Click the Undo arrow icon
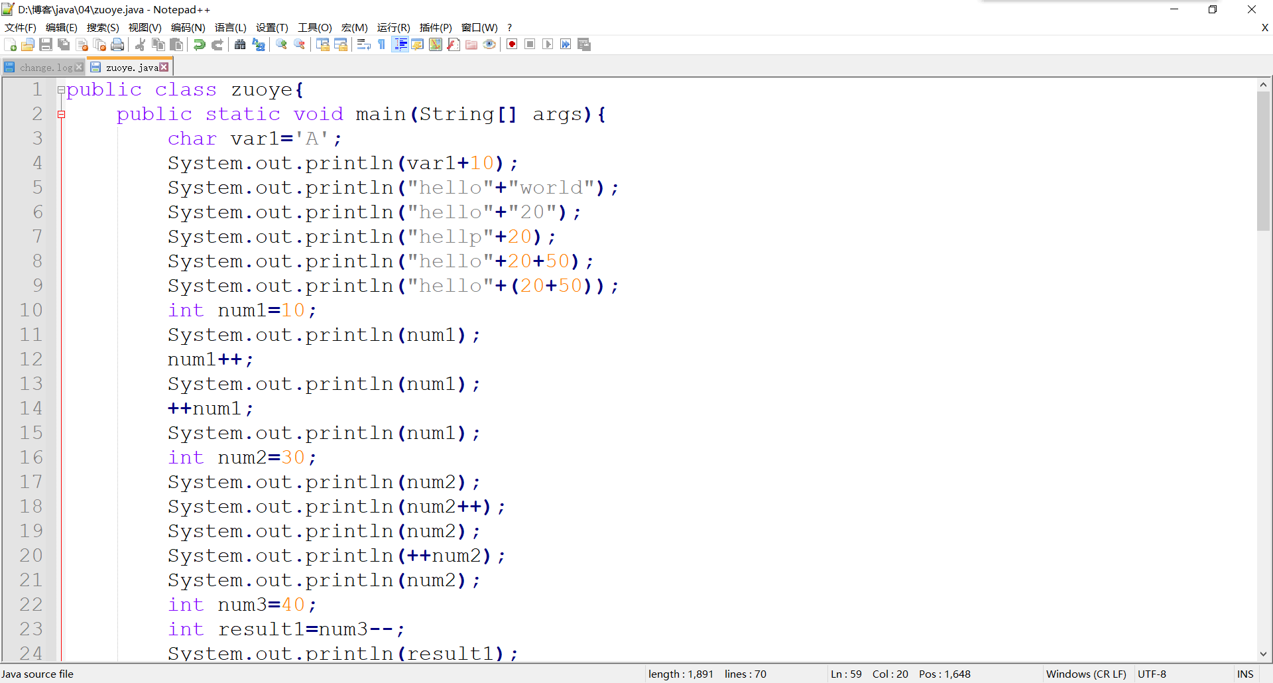This screenshot has width=1273, height=683. coord(199,44)
